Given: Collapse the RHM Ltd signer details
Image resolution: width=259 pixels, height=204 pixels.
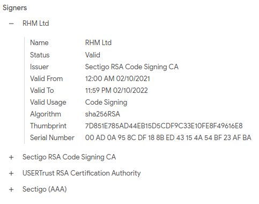Looking at the screenshot, I should click(11, 24).
